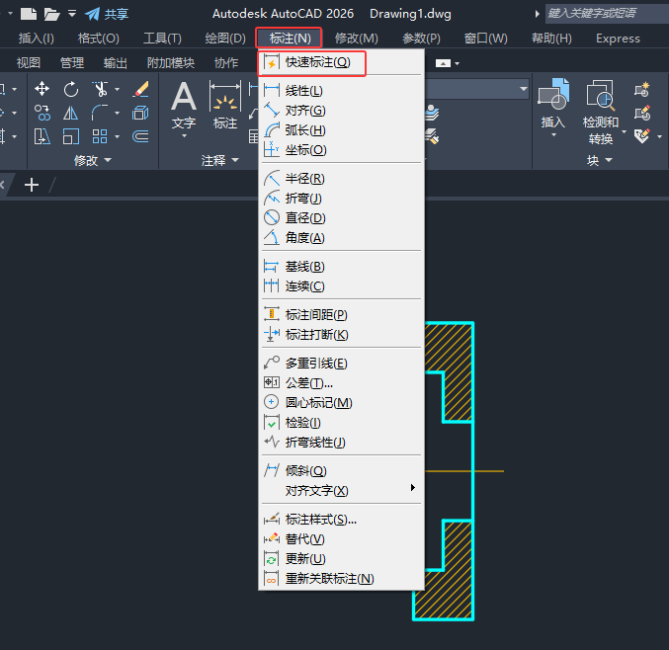The height and width of the screenshot is (650, 669).
Task: Click the Rotate tool icon
Action: pyautogui.click(x=71, y=89)
